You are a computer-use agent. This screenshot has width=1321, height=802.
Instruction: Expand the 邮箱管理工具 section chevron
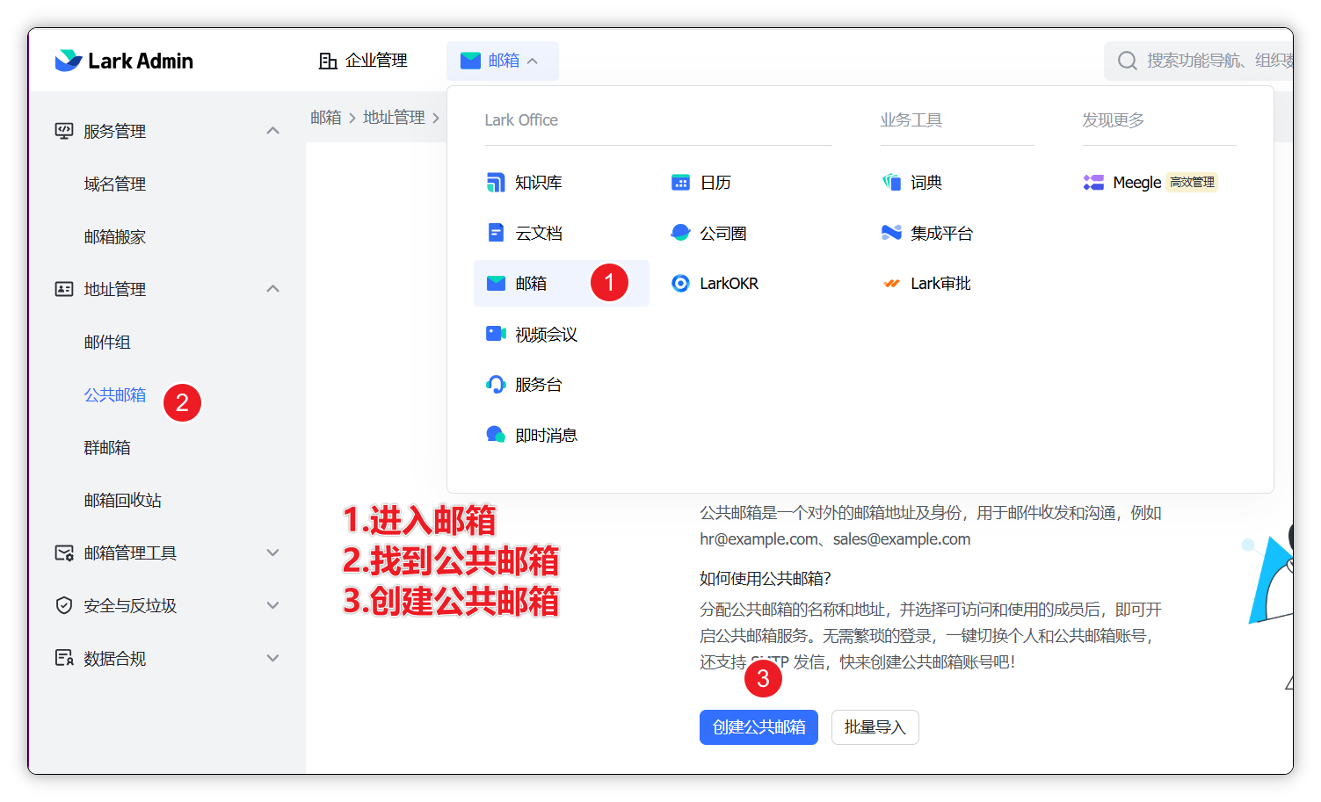tap(272, 553)
